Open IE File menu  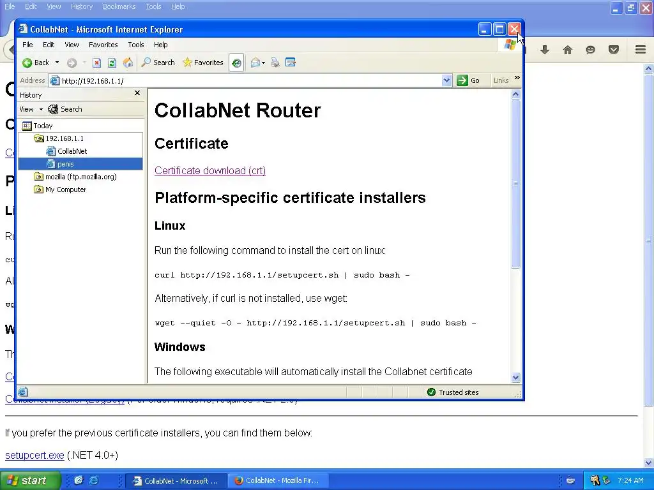tap(27, 45)
